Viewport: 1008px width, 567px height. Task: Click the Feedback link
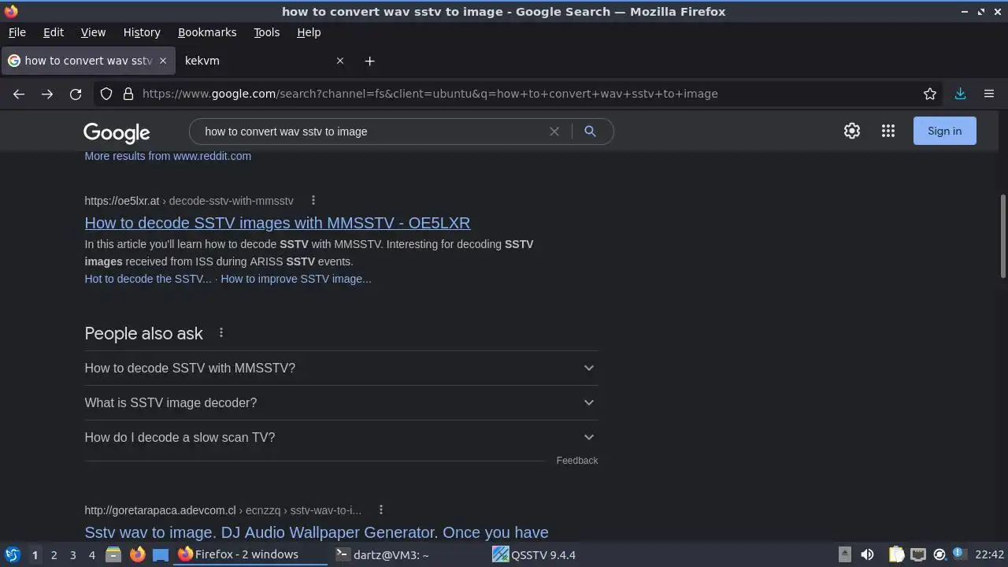(577, 461)
